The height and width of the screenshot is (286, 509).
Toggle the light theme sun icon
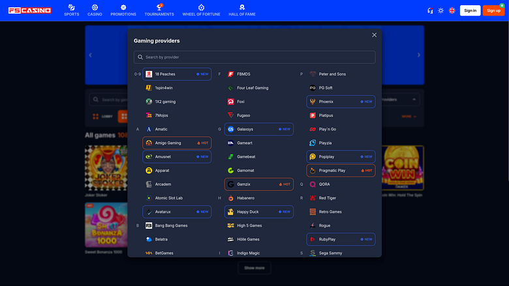click(441, 10)
